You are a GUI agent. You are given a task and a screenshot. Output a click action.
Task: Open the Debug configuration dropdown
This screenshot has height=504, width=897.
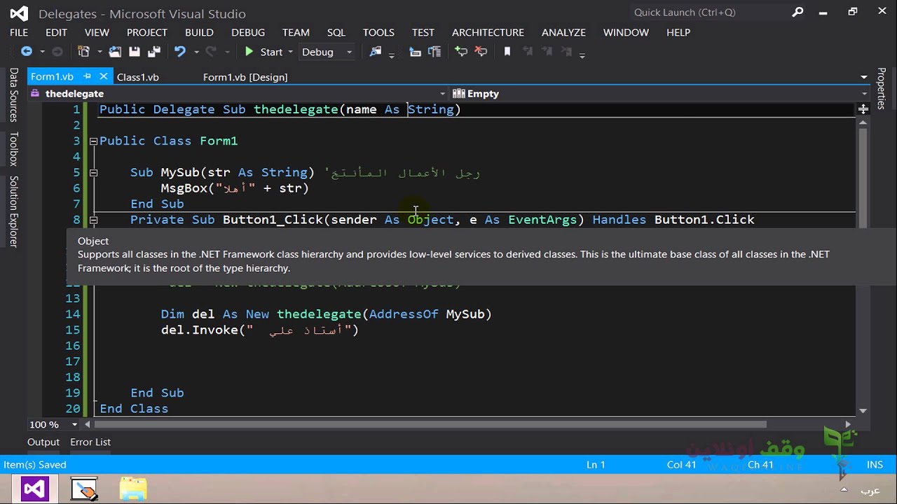pyautogui.click(x=327, y=52)
